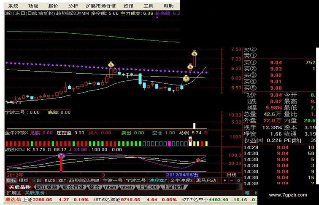Open the 扩展市场行情 menu
The height and width of the screenshot is (205, 319).
pos(101,6)
